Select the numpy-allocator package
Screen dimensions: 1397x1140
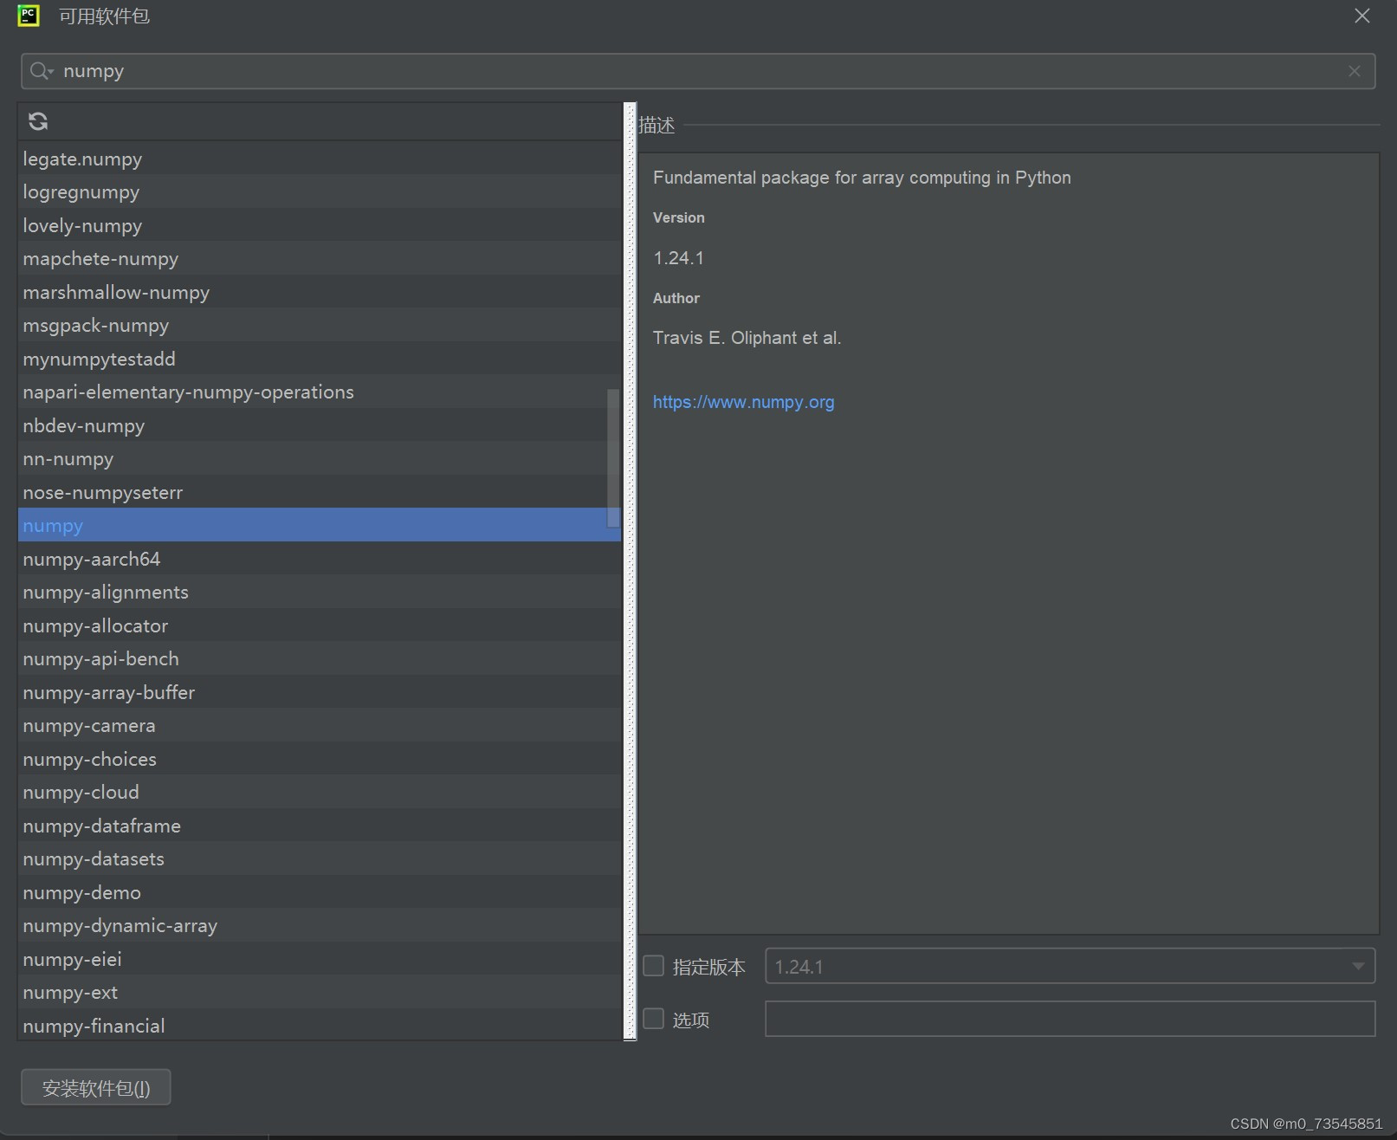319,625
